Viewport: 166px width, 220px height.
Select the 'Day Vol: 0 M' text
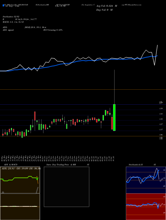point(104,10)
